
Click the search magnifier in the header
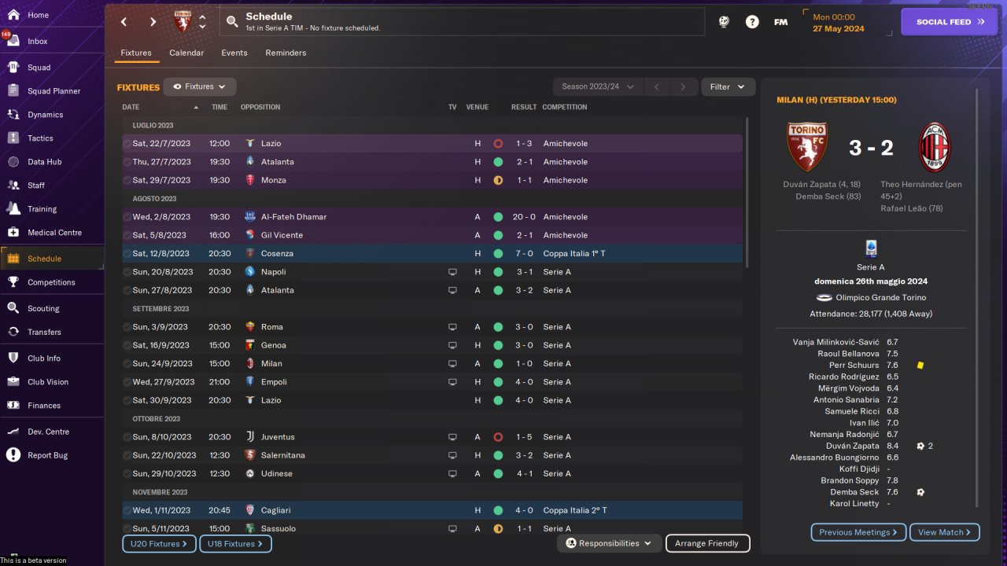click(231, 22)
